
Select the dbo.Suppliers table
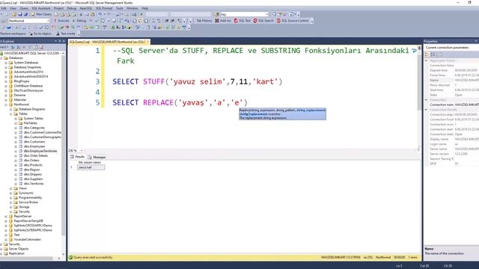33,179
